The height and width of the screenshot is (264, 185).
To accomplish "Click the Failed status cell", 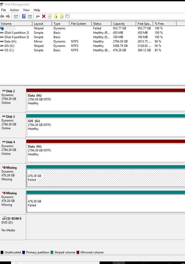I will click(x=97, y=28).
